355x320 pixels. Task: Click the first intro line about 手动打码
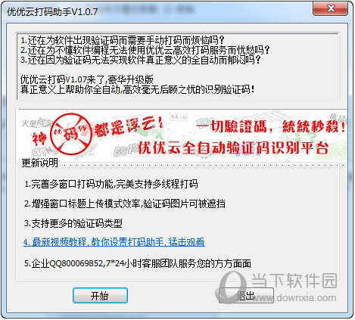(123, 40)
